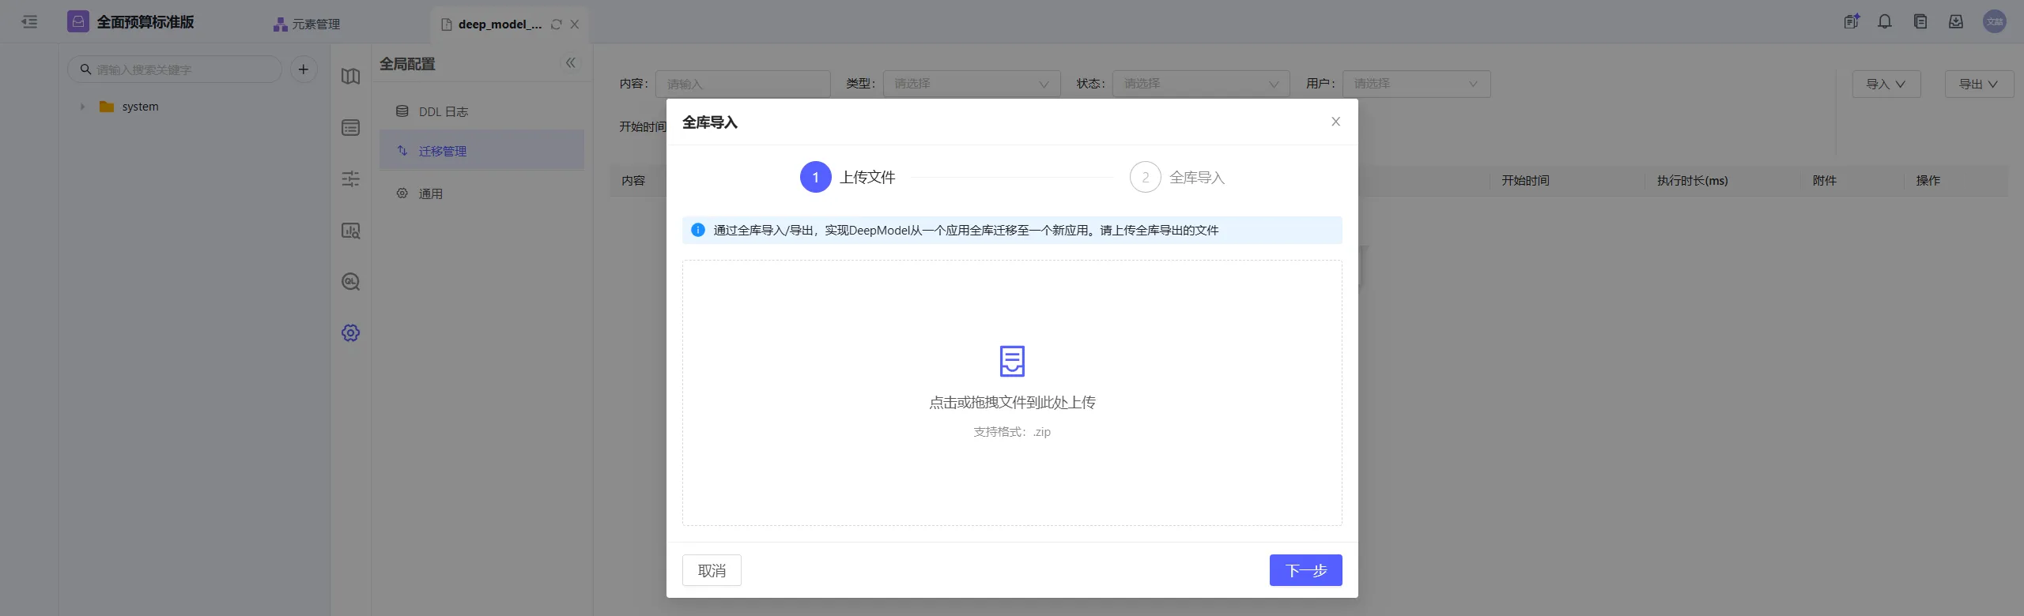Click the 下一步 button
The height and width of the screenshot is (616, 2024).
coord(1305,570)
